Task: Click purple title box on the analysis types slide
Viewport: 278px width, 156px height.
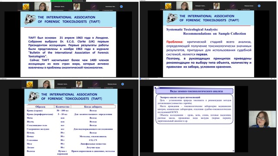Action: coord(194,91)
